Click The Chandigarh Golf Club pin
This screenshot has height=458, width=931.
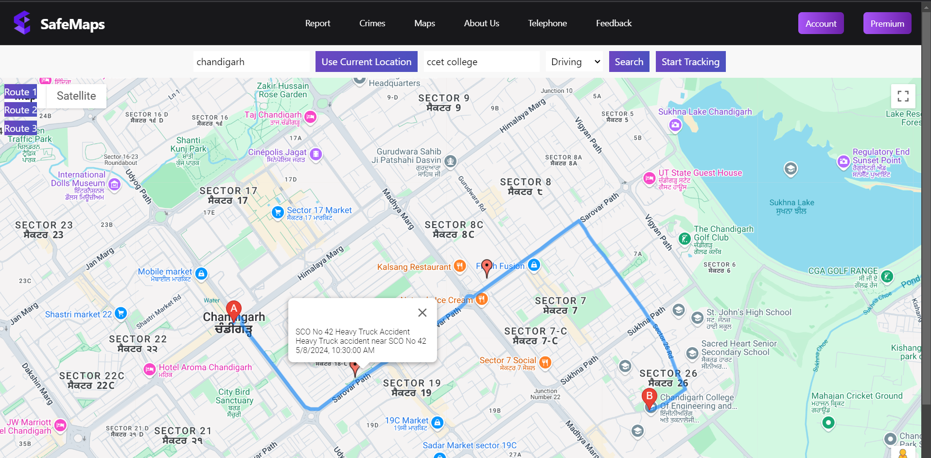tap(685, 239)
